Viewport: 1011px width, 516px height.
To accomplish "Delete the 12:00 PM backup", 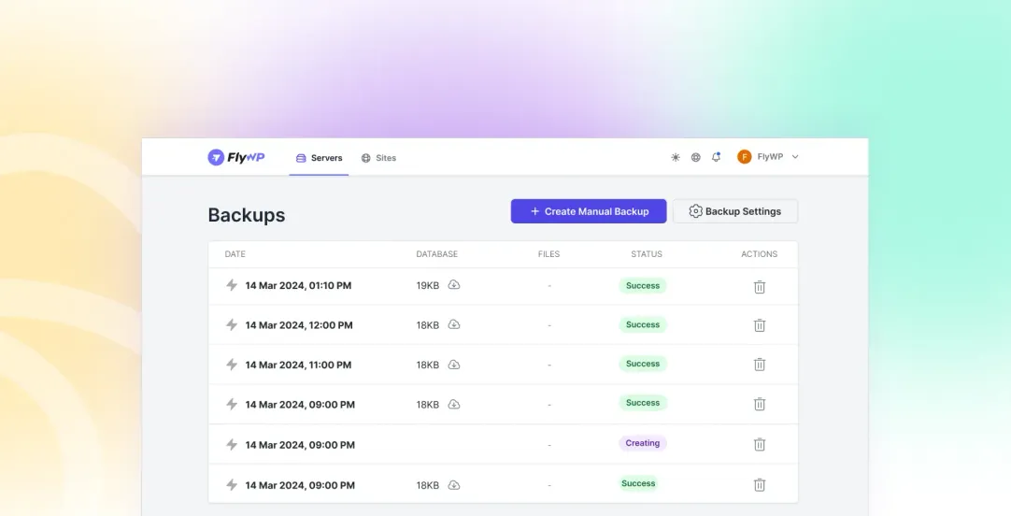I will pyautogui.click(x=760, y=325).
